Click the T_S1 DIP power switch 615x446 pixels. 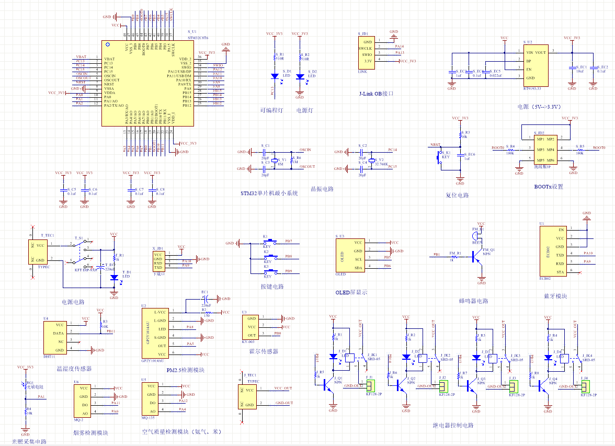click(83, 252)
